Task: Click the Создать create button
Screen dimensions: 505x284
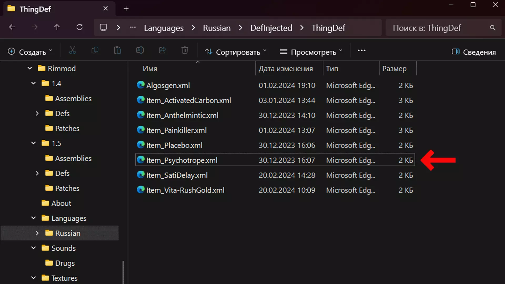Action: pyautogui.click(x=30, y=52)
